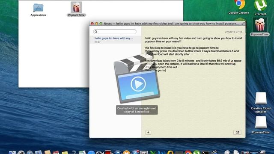Click the line 'drag the popcorn time out .'
The width and height of the screenshot is (274, 154).
(162, 67)
